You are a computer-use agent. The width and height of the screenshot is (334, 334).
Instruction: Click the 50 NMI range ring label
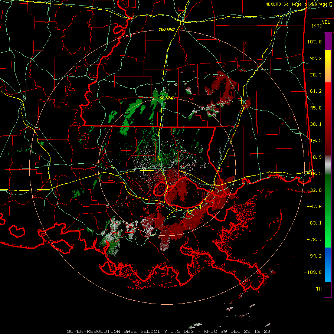[167, 98]
